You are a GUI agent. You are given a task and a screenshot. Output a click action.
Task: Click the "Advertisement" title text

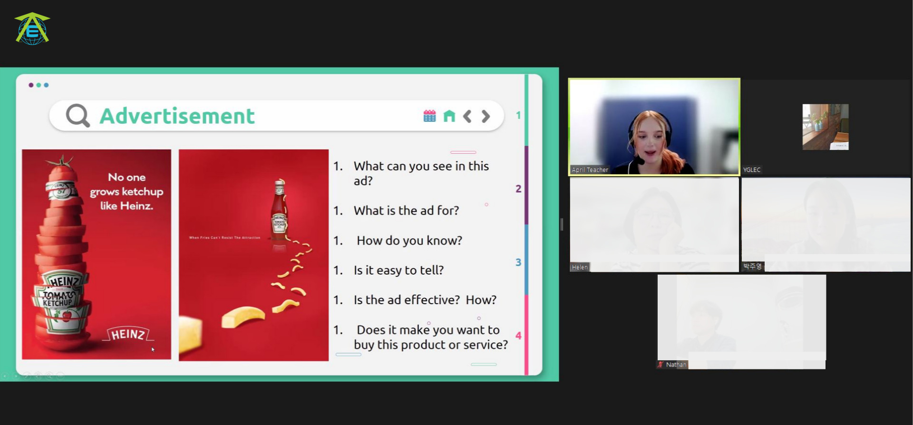(x=177, y=116)
